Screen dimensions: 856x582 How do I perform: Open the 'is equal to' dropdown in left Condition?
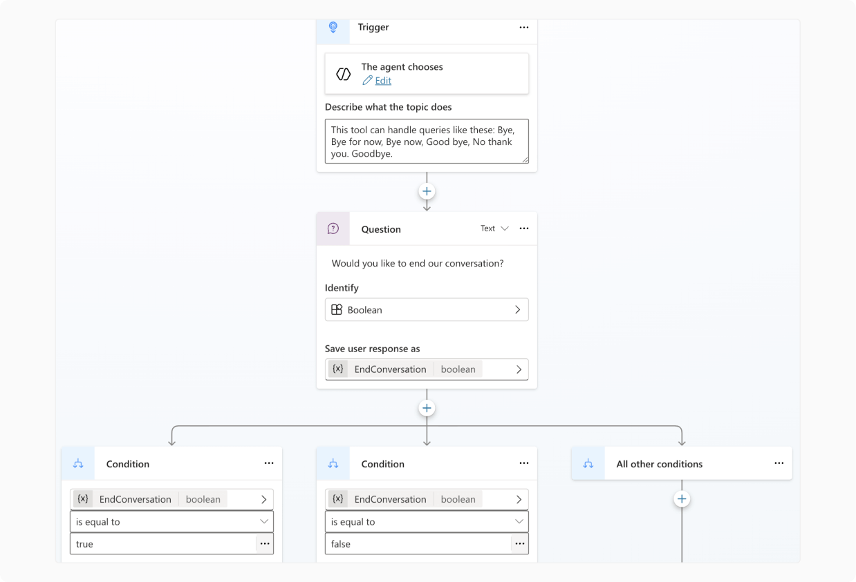tap(171, 522)
